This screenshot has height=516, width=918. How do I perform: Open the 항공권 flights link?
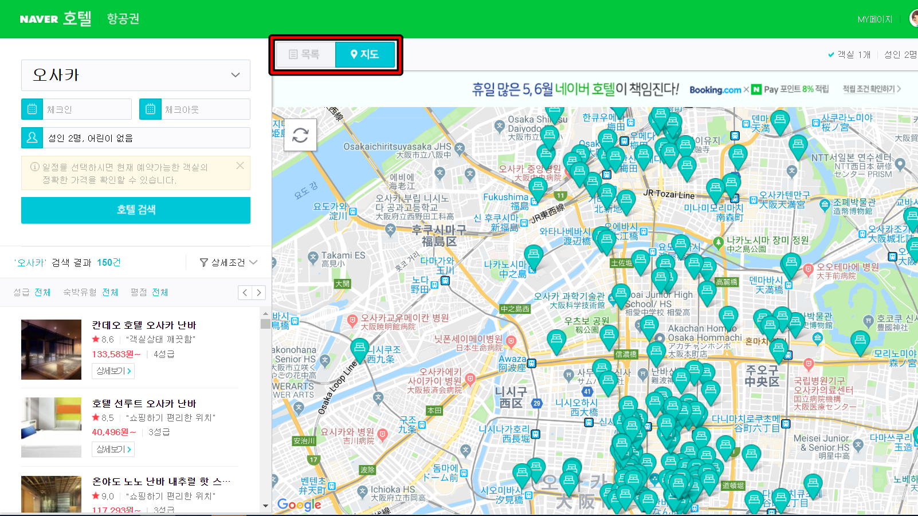pos(123,19)
